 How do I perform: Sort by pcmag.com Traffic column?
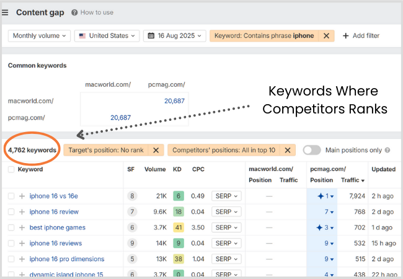coord(353,180)
